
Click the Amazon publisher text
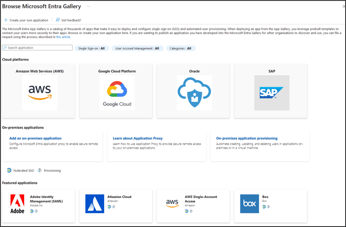190,205
